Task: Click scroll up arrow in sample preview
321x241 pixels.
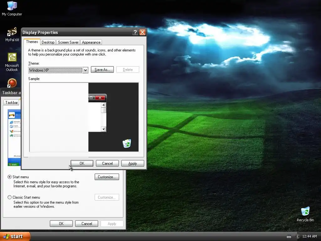Action: pyautogui.click(x=103, y=105)
